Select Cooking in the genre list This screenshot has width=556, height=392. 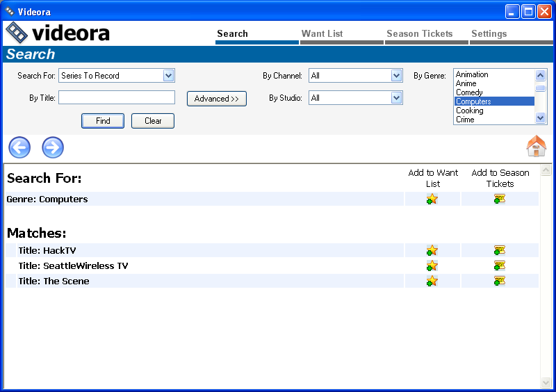coord(494,111)
